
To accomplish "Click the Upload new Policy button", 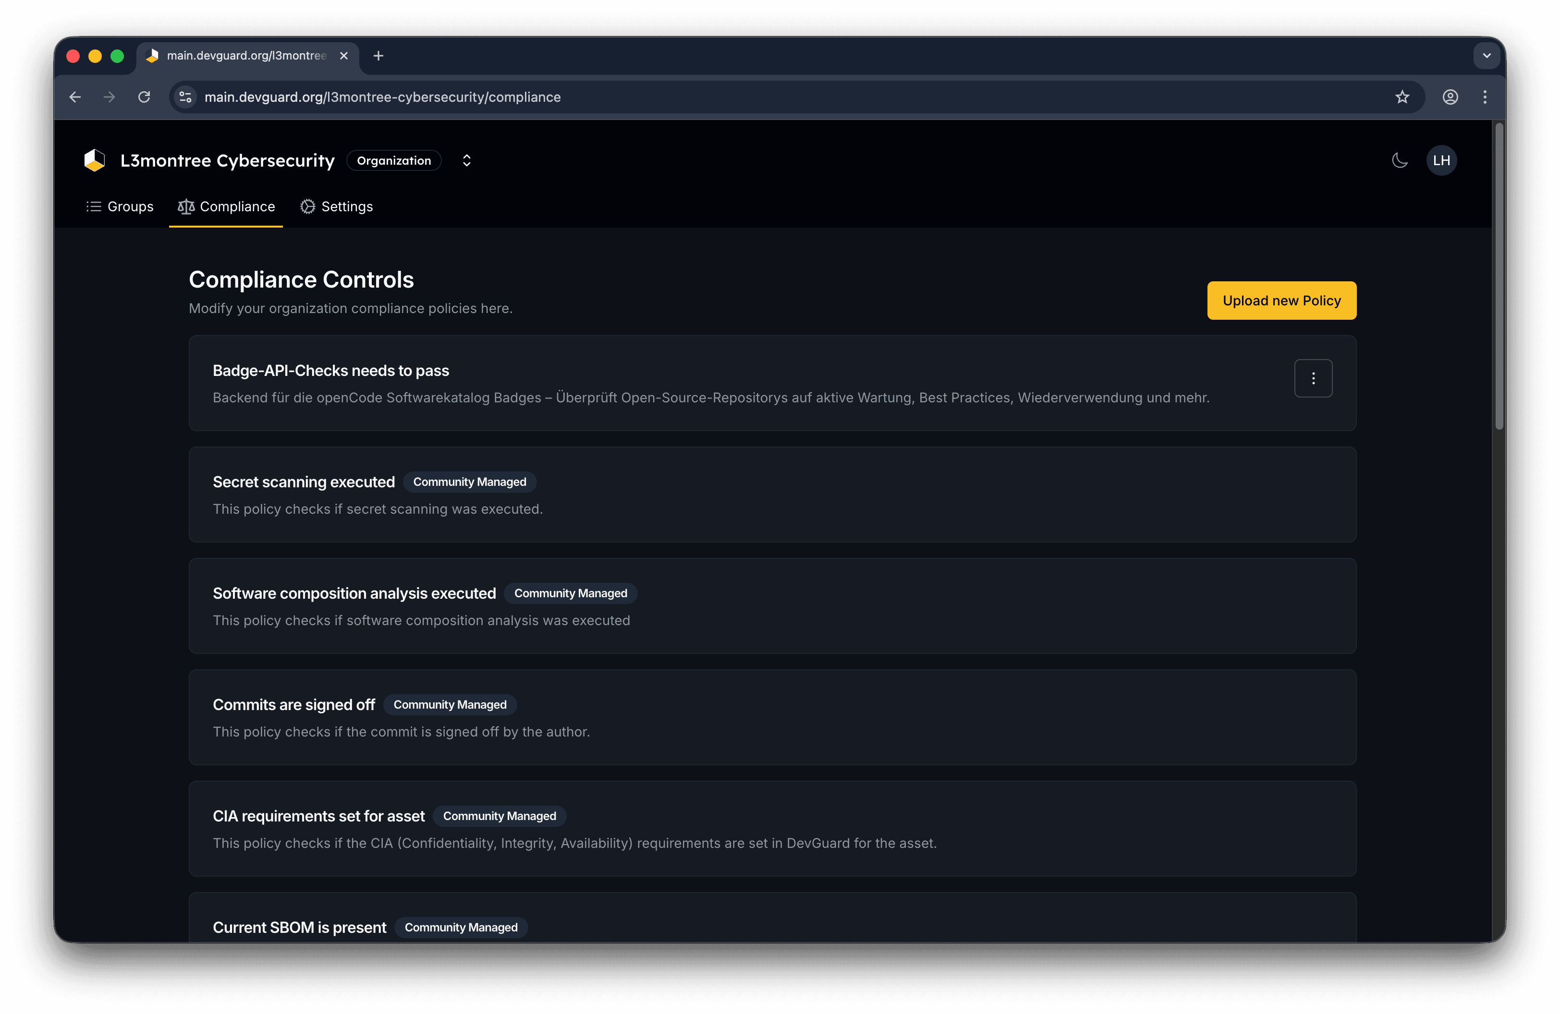I will tap(1281, 300).
